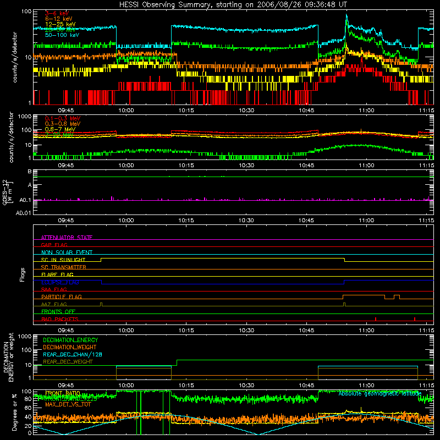Click the HESSI Observing Summary title text
The height and width of the screenshot is (440, 440).
click(x=233, y=4)
